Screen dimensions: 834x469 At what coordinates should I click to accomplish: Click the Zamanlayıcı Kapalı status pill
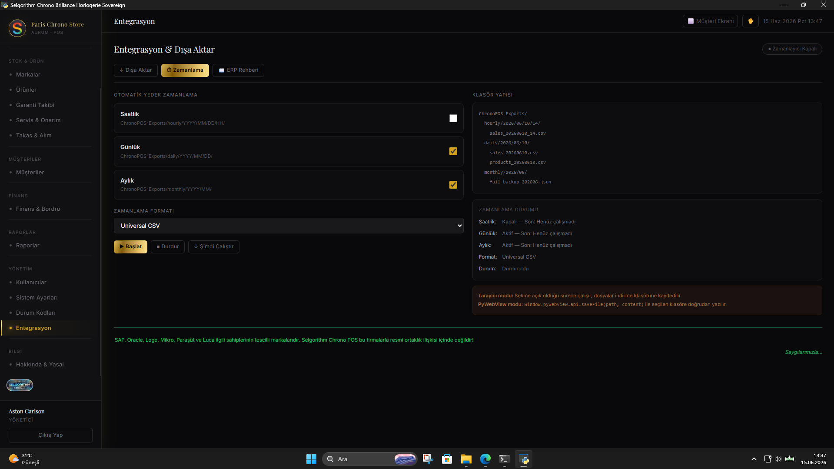tap(792, 49)
